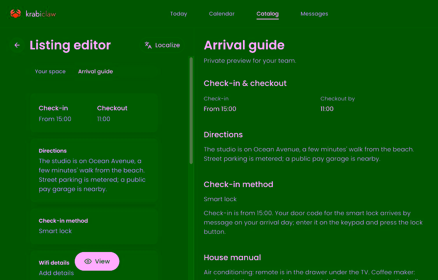Viewport: 438px width, 280px height.
Task: Click the 'Check-in & checkout' heading
Action: pos(245,83)
